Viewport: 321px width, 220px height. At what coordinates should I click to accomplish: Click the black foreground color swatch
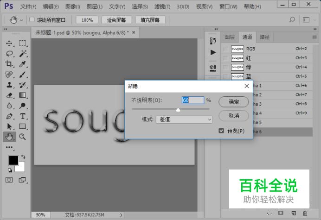[13, 160]
